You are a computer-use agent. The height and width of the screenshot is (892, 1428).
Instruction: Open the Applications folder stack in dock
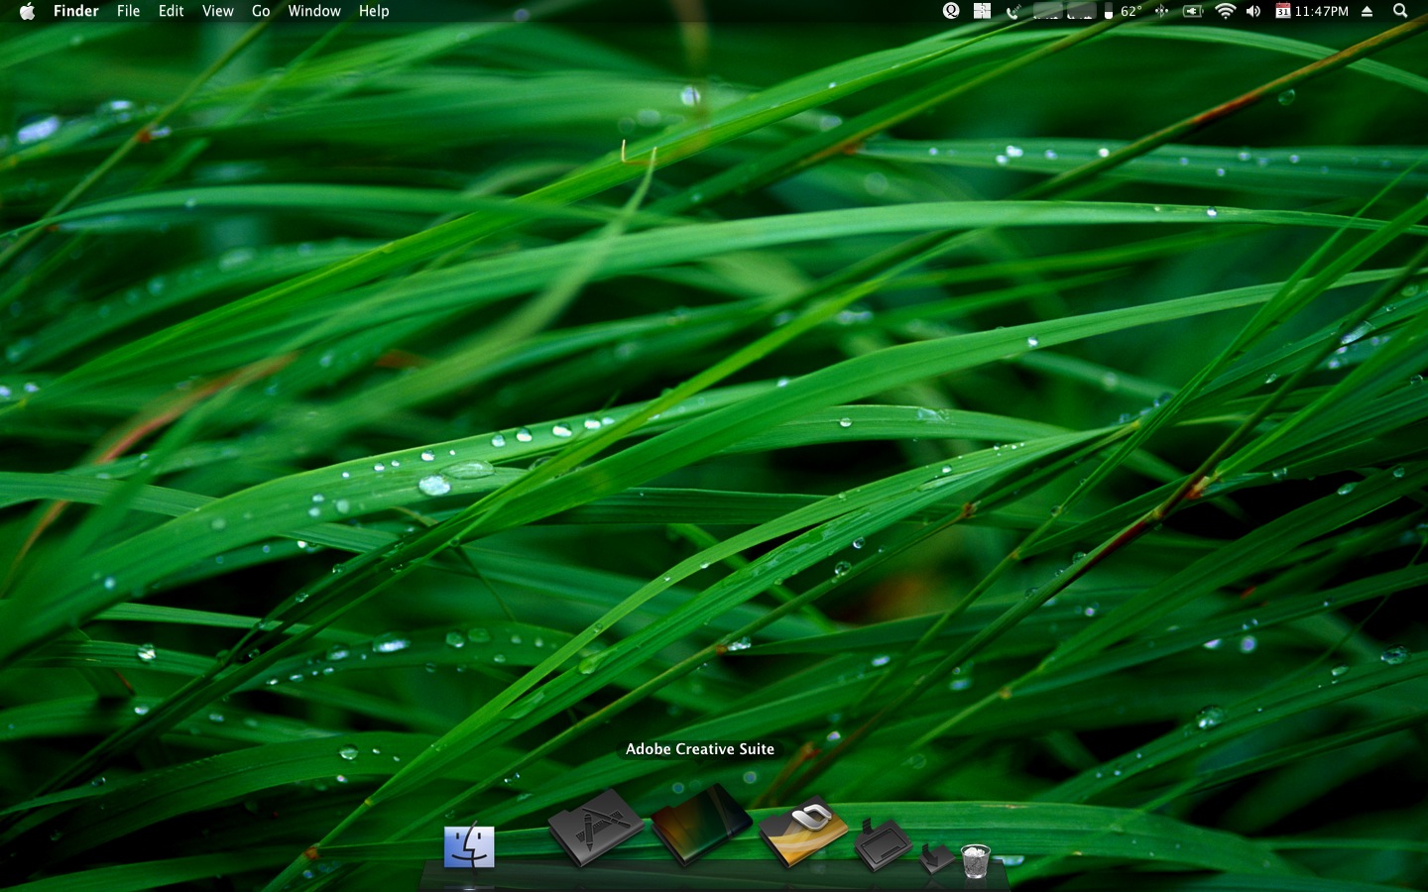point(595,828)
